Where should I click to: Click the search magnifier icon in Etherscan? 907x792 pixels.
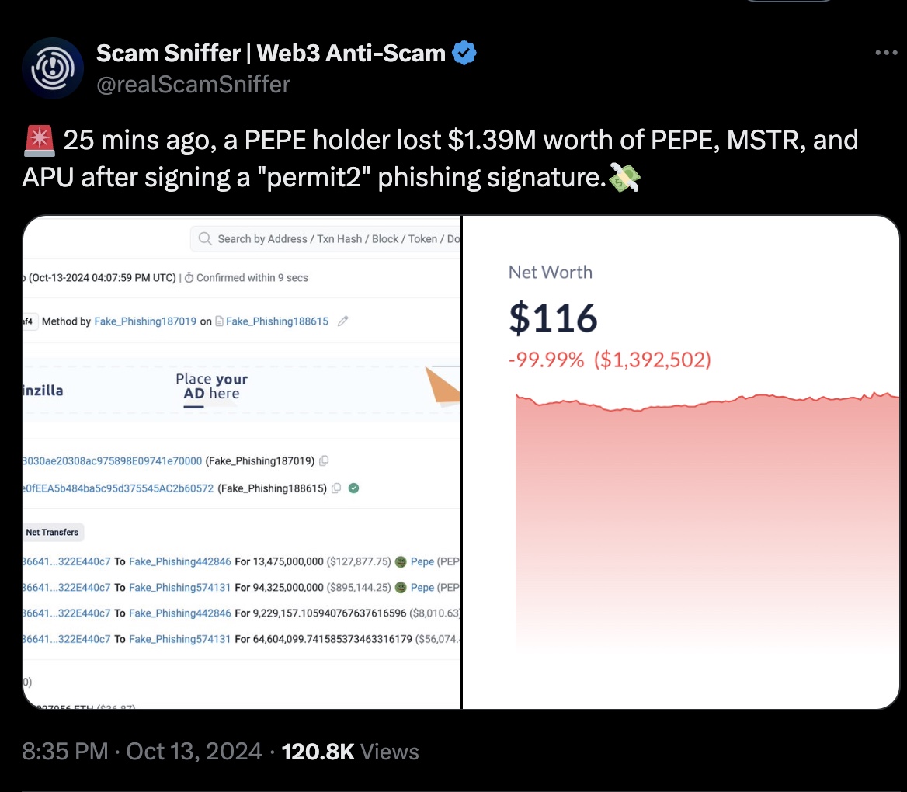coord(205,239)
